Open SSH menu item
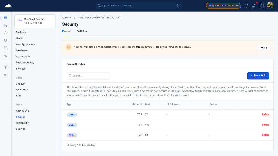The width and height of the screenshot is (278, 156). [18, 96]
